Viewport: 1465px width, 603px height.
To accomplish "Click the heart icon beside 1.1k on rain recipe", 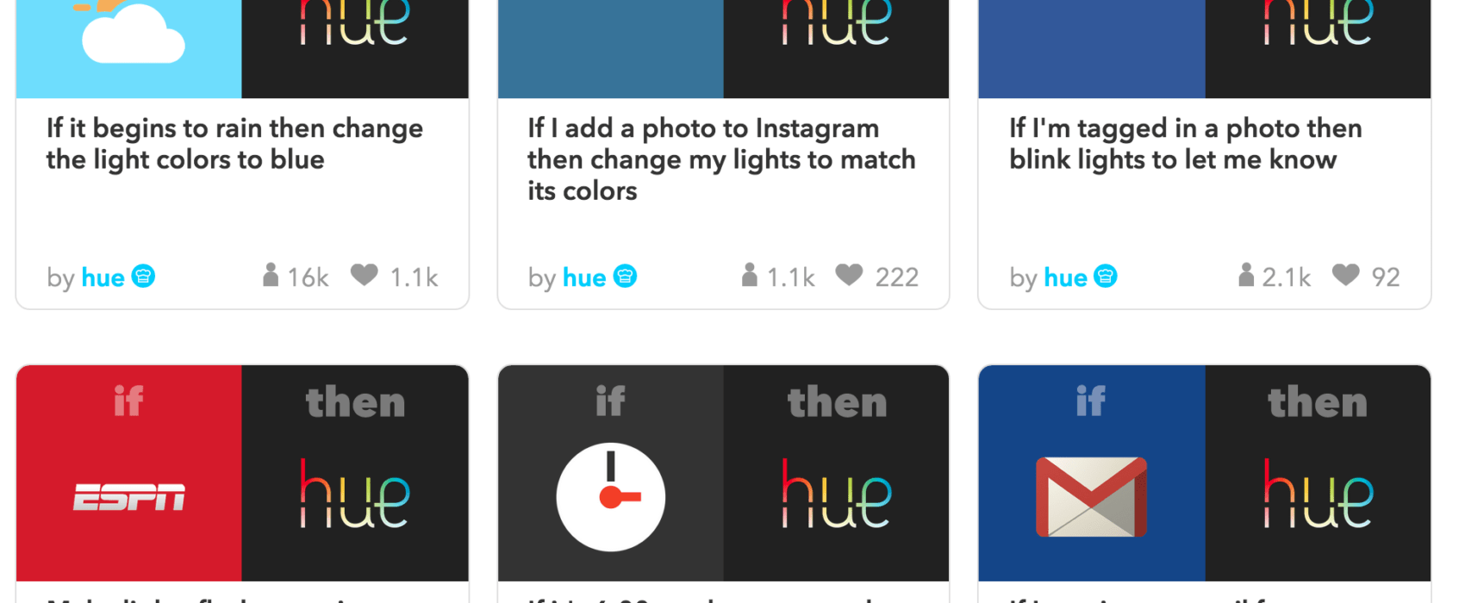I will [x=365, y=275].
